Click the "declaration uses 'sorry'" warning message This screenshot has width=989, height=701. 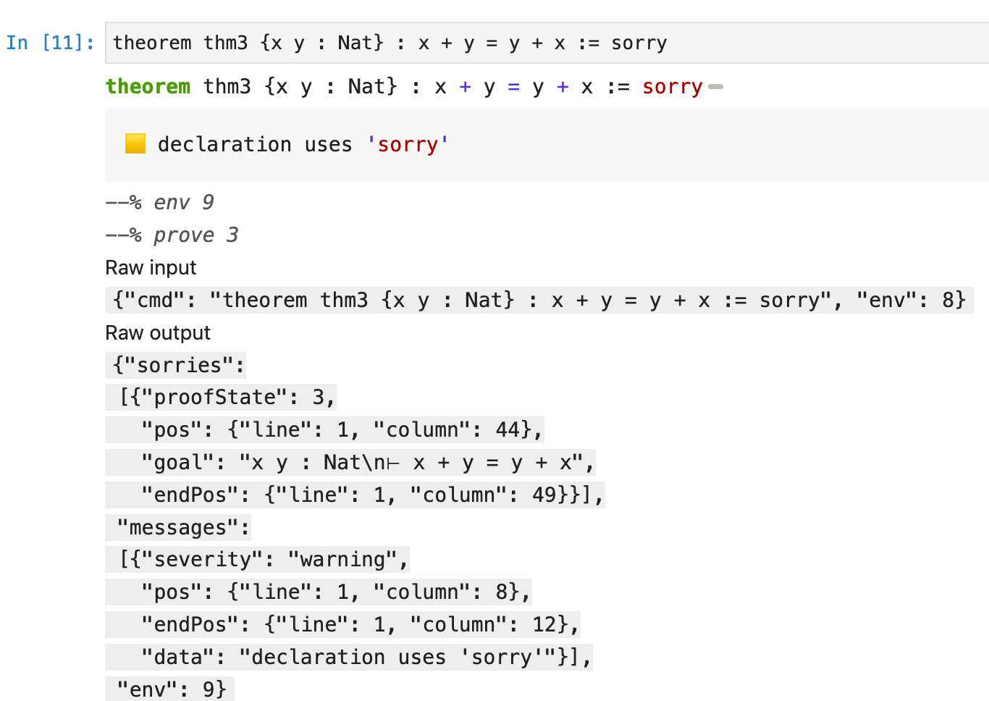coord(303,144)
